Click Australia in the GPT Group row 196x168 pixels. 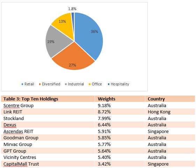157,151
